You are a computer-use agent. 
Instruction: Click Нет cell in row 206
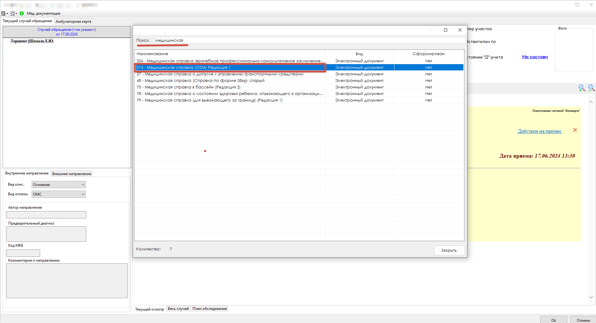[429, 61]
